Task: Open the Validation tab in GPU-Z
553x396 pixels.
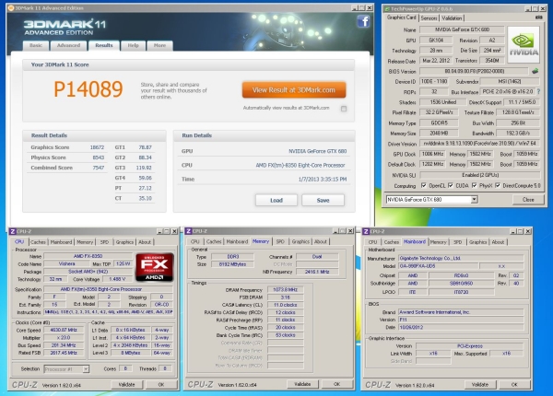Action: click(x=452, y=18)
